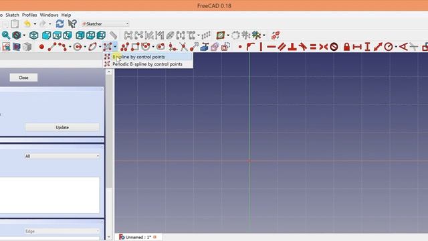The width and height of the screenshot is (428, 241).
Task: Click the Leave sketch icon
Action: [x=6, y=47]
